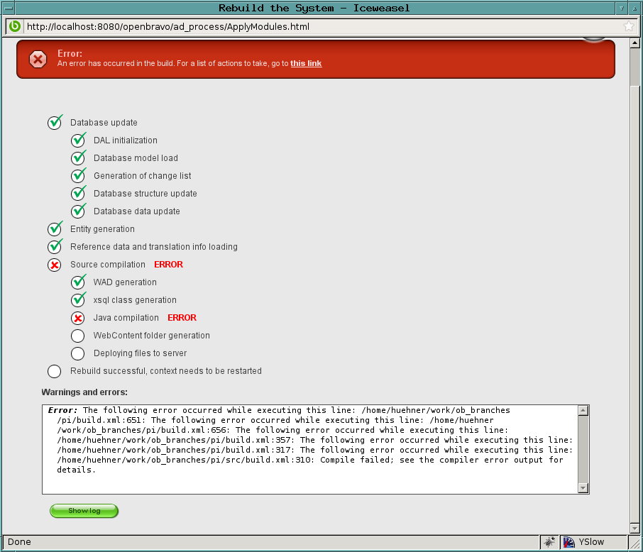The height and width of the screenshot is (552, 643).
Task: Click the empty circle for Deploying files to server
Action: pyautogui.click(x=78, y=353)
